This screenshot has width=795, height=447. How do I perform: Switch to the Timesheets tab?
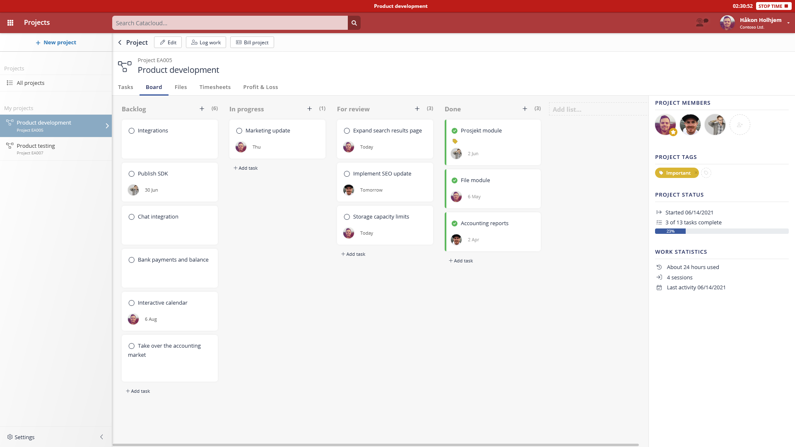pos(215,87)
